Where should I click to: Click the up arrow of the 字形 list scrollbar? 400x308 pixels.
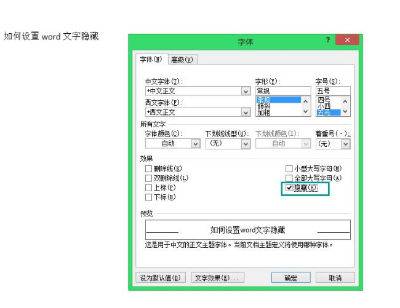[x=306, y=101]
